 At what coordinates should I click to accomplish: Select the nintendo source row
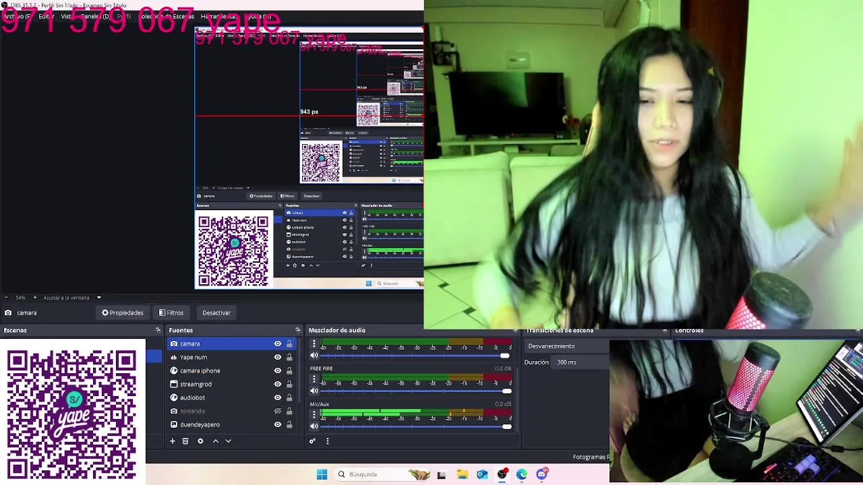click(x=231, y=411)
